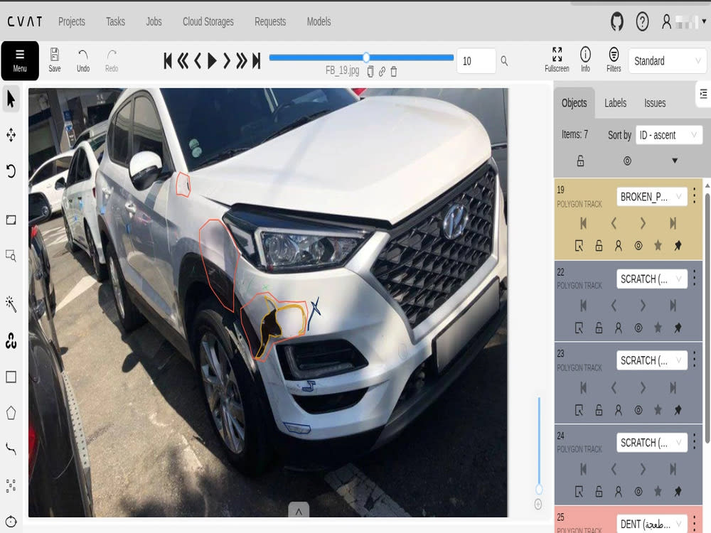Open the Requests page
The height and width of the screenshot is (533, 711).
coord(270,21)
